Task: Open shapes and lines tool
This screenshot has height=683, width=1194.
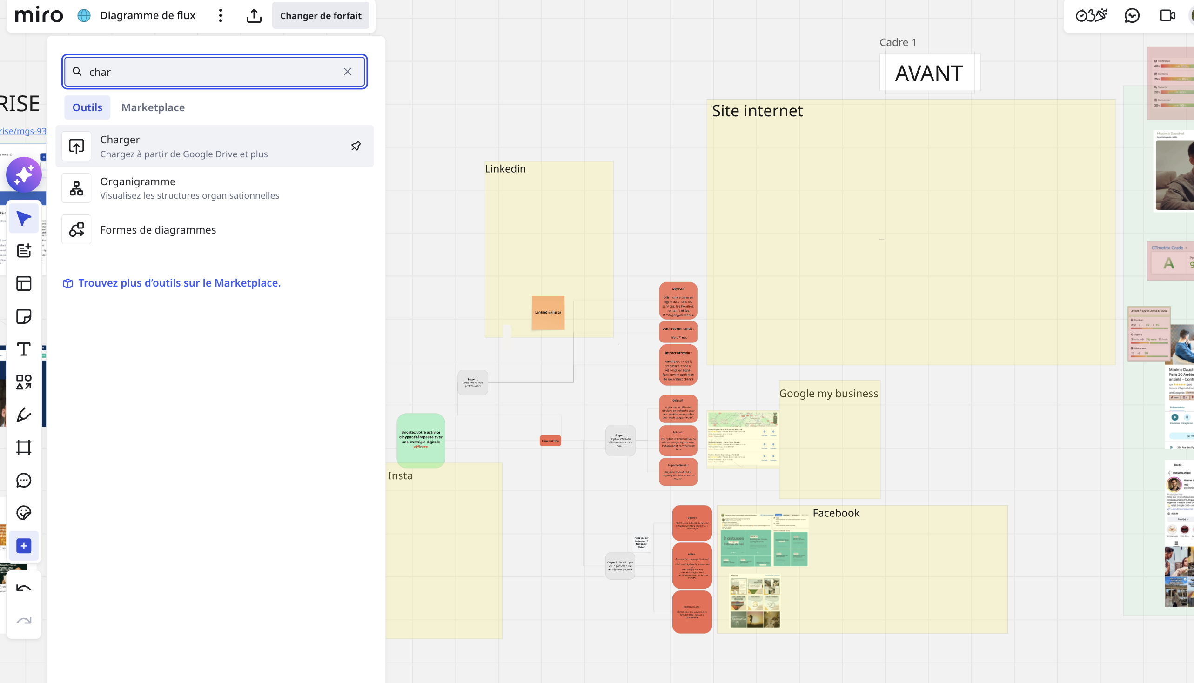Action: pyautogui.click(x=23, y=382)
